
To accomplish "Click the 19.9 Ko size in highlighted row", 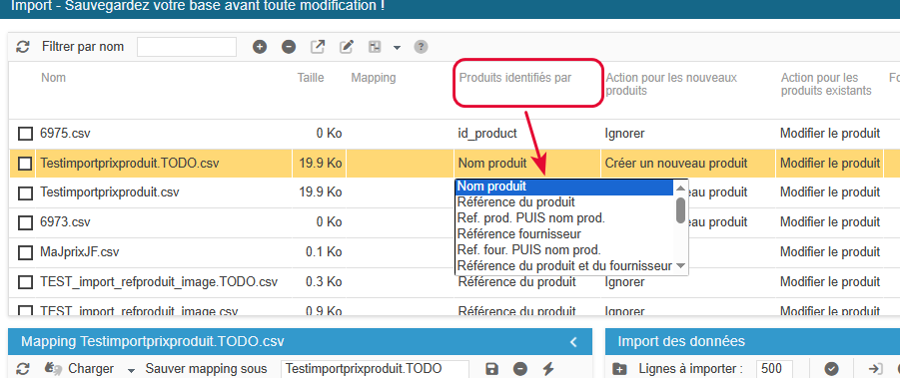I will click(x=321, y=164).
